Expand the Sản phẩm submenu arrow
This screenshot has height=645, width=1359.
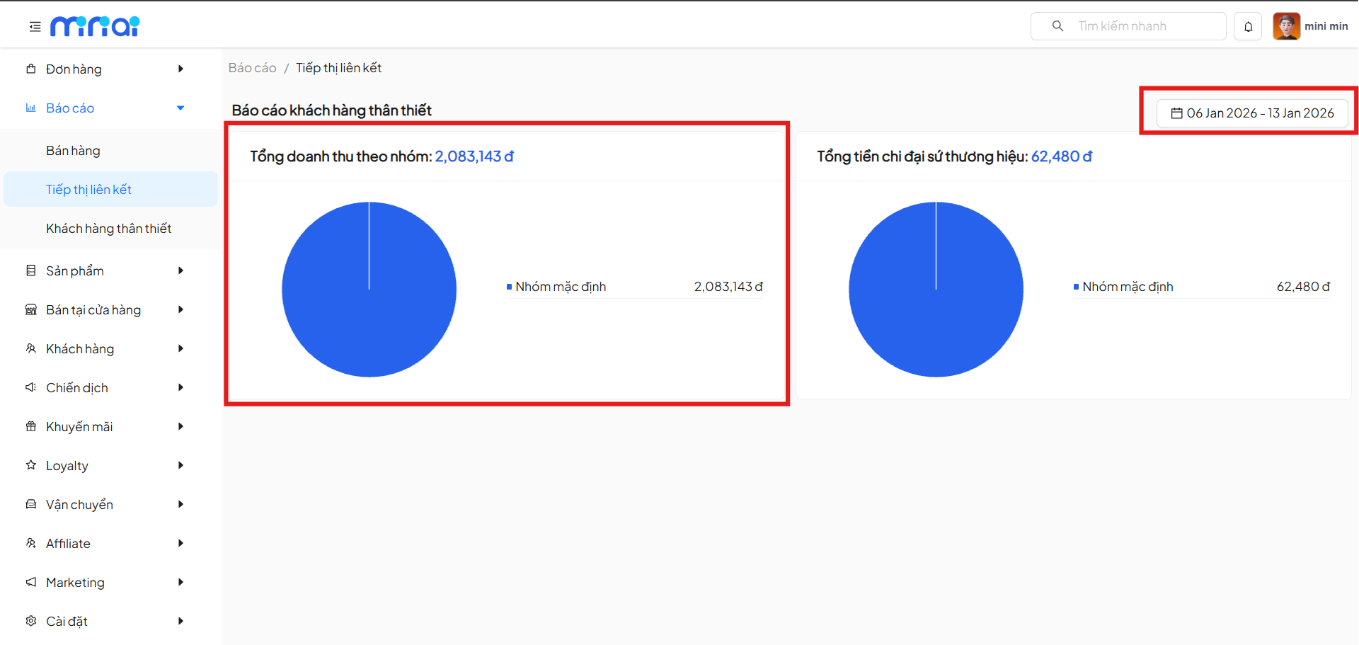[x=180, y=270]
